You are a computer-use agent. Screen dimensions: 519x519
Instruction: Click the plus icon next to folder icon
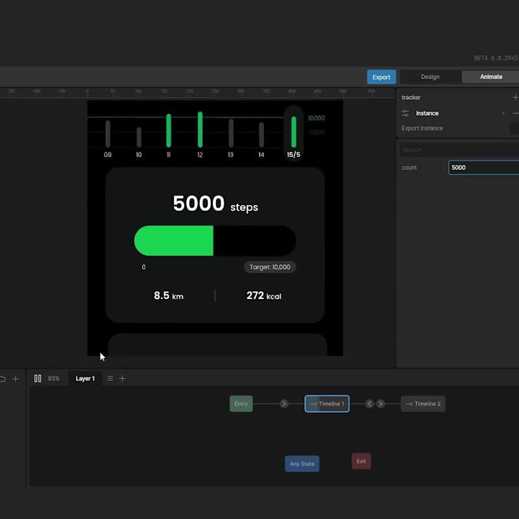click(x=16, y=379)
